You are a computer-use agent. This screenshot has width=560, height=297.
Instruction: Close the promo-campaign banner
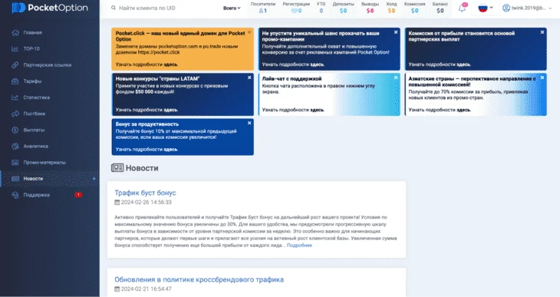tap(396, 32)
